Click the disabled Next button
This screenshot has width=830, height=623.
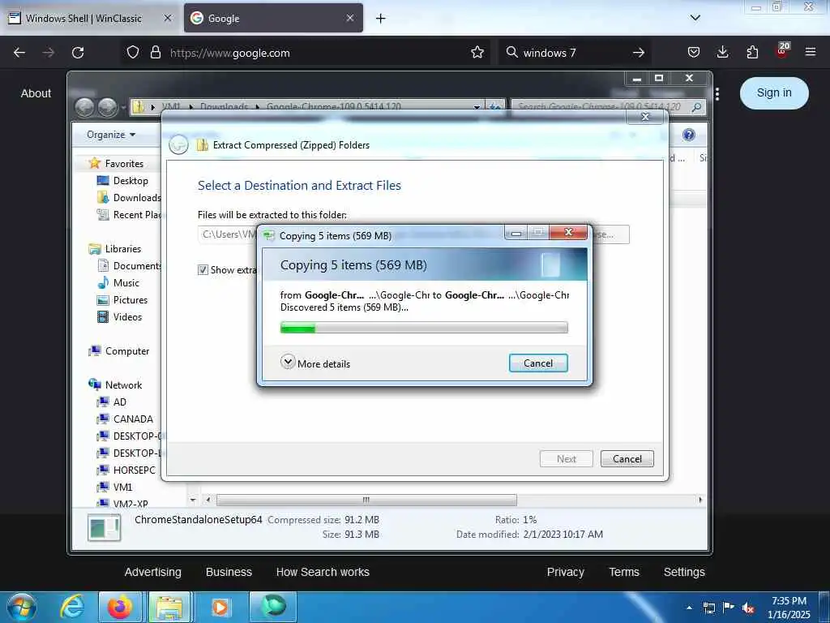click(566, 459)
